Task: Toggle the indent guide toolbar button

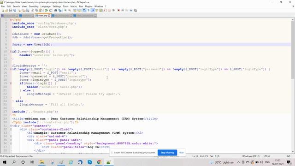Action: click(93, 10)
